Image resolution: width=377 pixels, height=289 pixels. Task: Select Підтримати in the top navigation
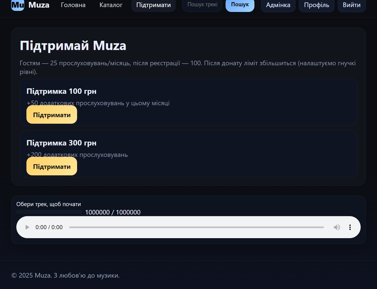click(153, 5)
